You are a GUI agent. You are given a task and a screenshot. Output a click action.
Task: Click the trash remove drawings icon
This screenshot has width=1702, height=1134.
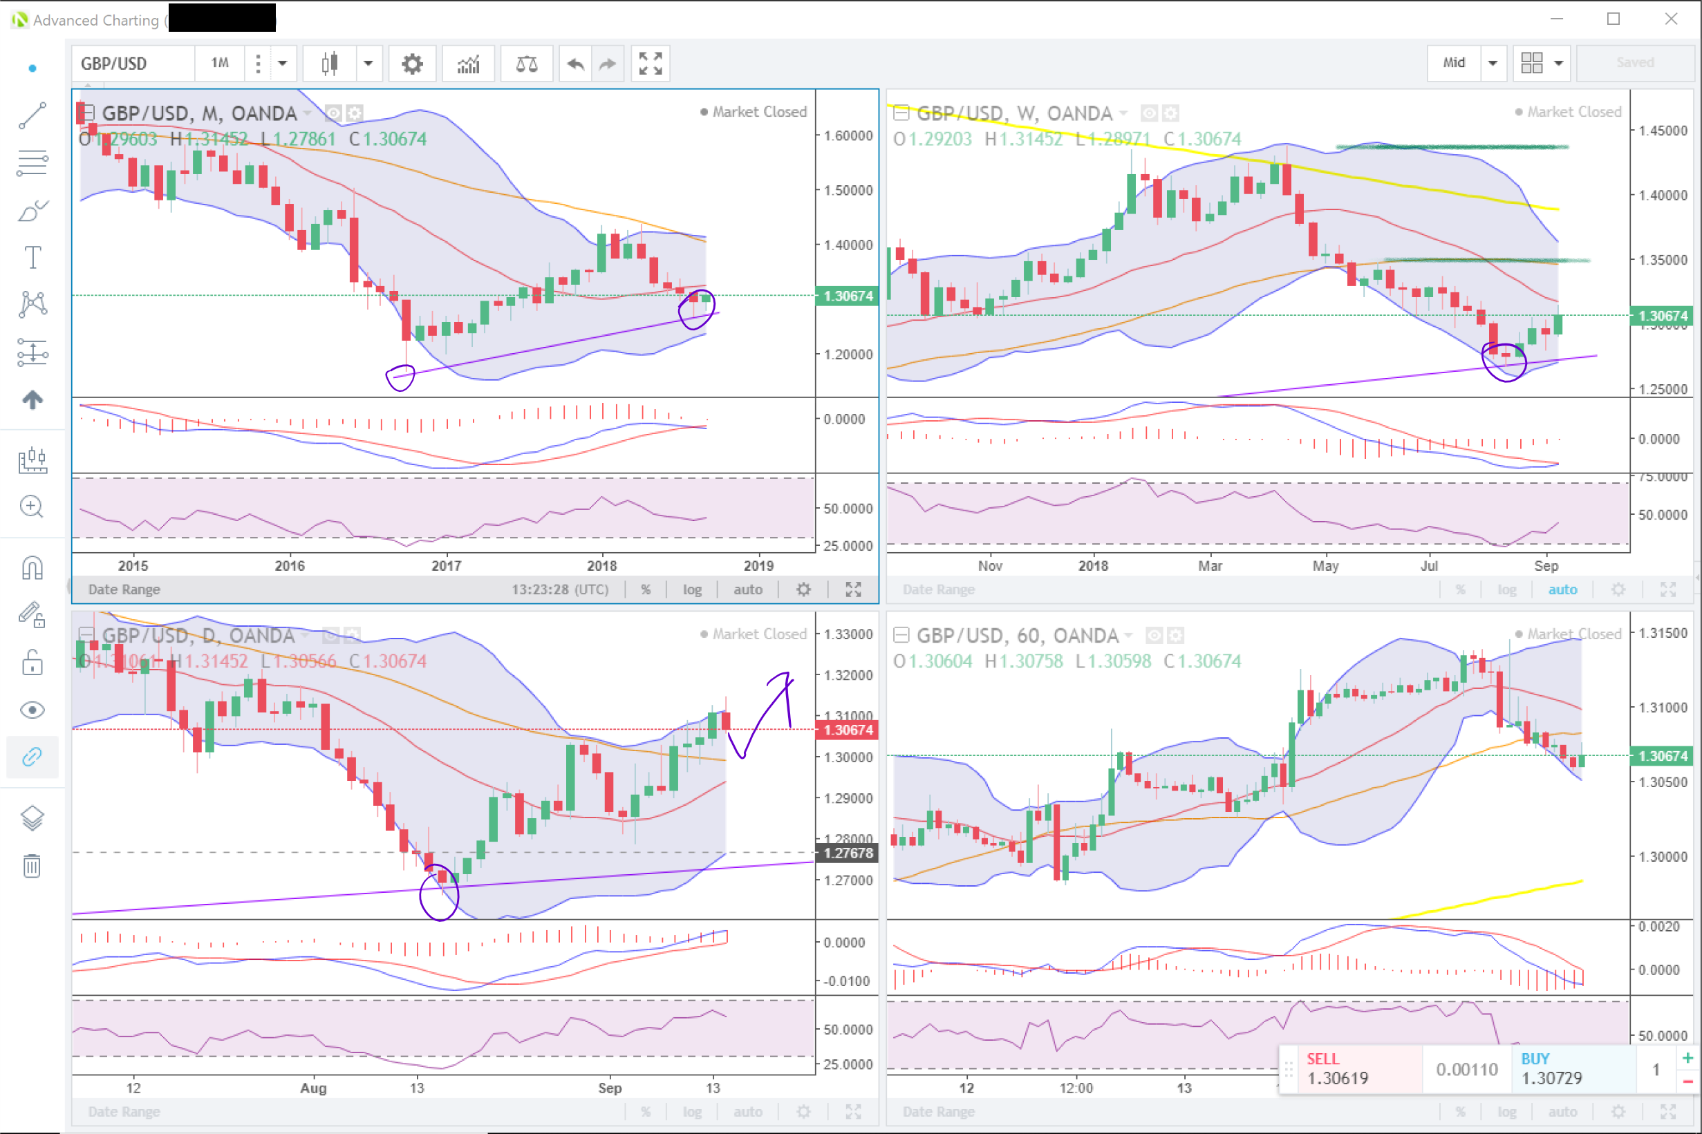coord(32,866)
